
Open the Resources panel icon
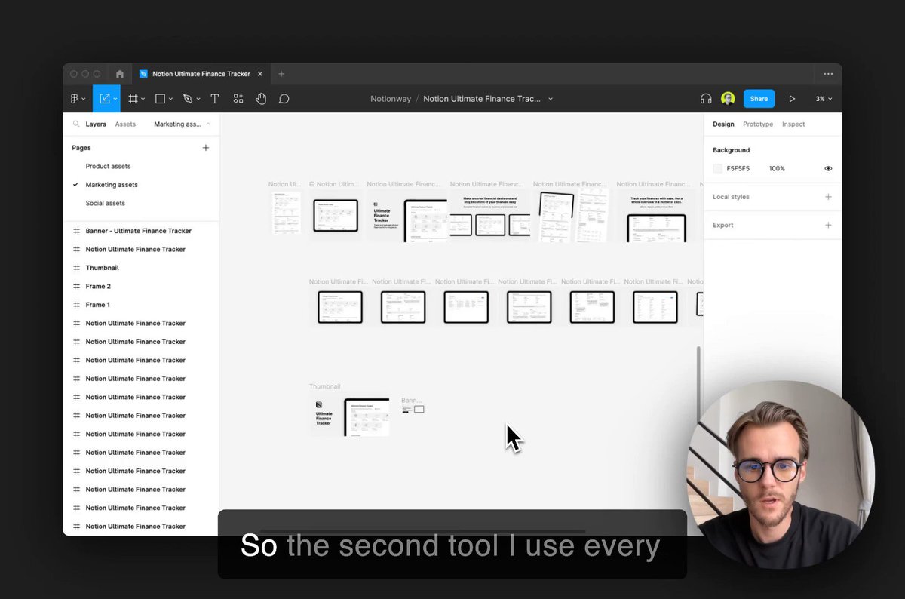click(x=238, y=99)
